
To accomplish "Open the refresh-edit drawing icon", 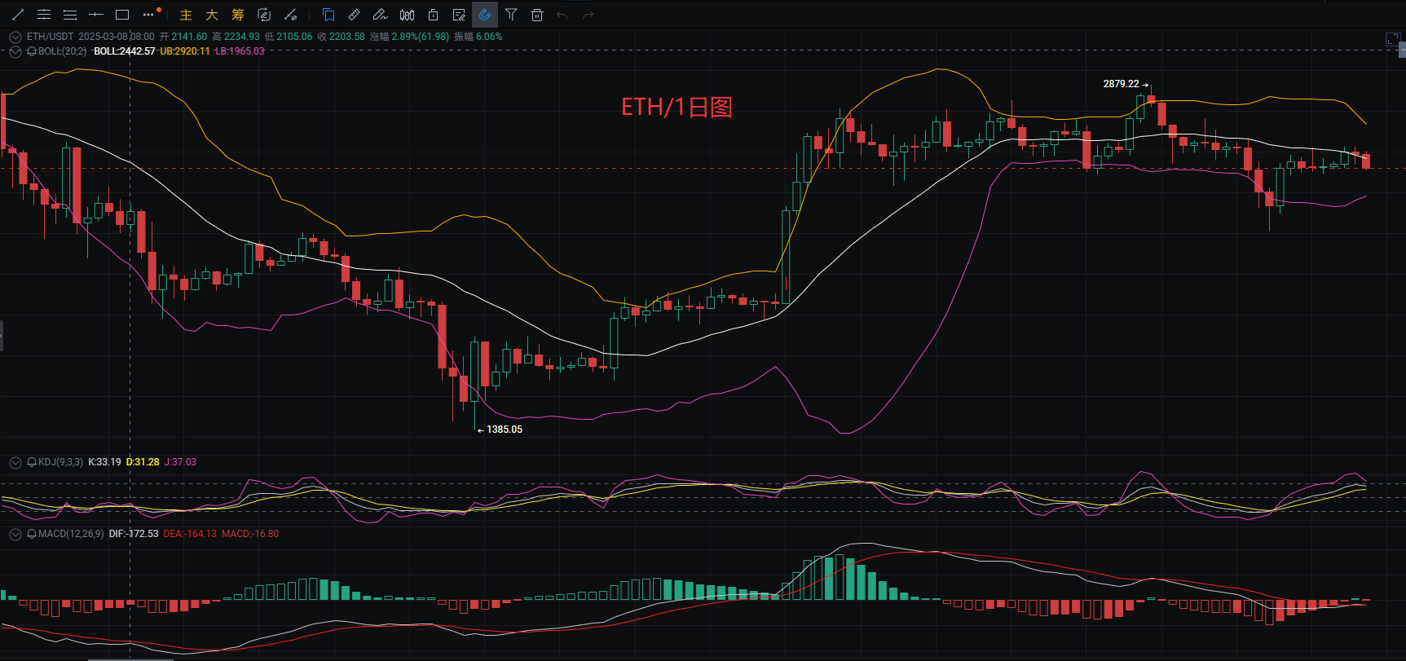I will click(x=264, y=15).
